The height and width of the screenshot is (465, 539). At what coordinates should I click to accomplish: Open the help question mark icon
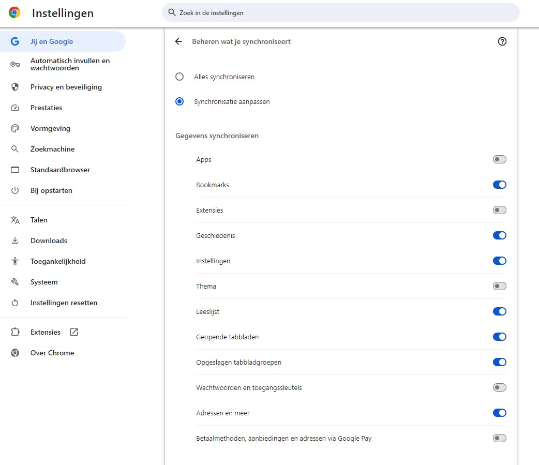502,41
